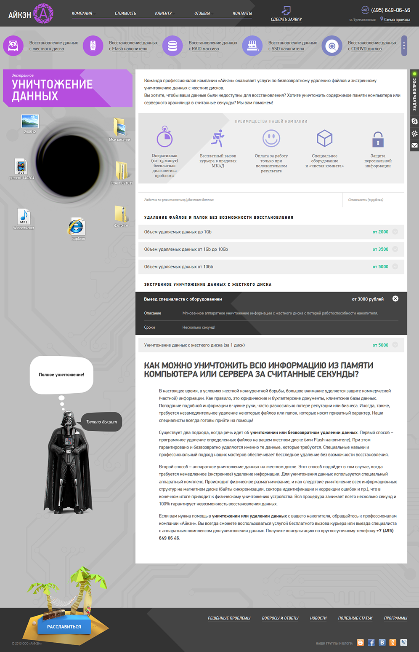419x652 pixels.
Task: Open the 'Компания' menu item
Action: click(x=82, y=13)
